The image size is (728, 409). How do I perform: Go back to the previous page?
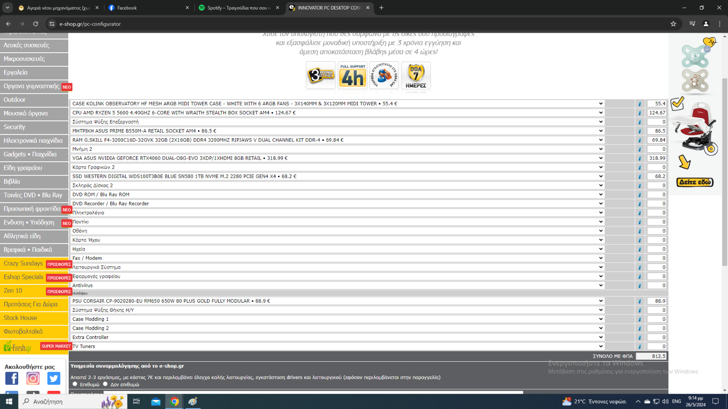[x=8, y=24]
